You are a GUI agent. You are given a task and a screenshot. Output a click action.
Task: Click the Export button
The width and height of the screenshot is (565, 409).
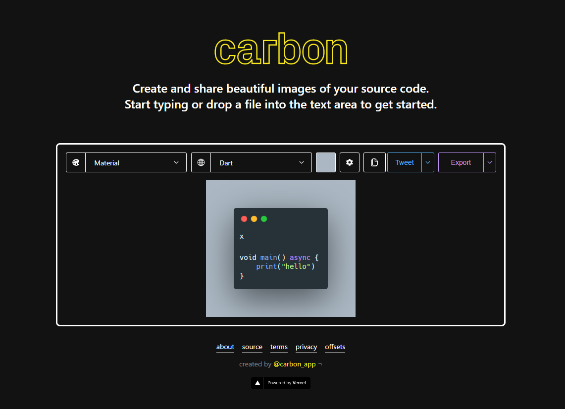(461, 162)
